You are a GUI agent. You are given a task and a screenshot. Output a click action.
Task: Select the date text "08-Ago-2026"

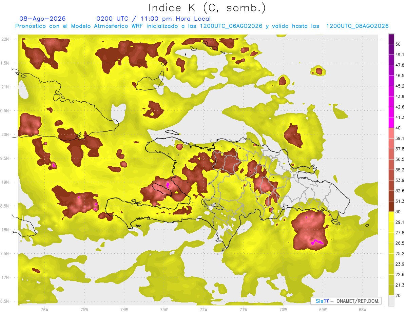42,19
